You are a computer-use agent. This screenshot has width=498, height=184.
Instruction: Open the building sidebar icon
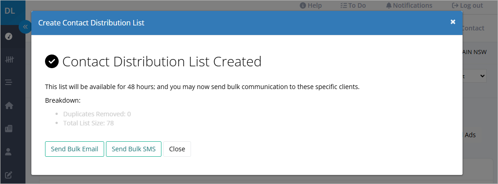point(9,129)
